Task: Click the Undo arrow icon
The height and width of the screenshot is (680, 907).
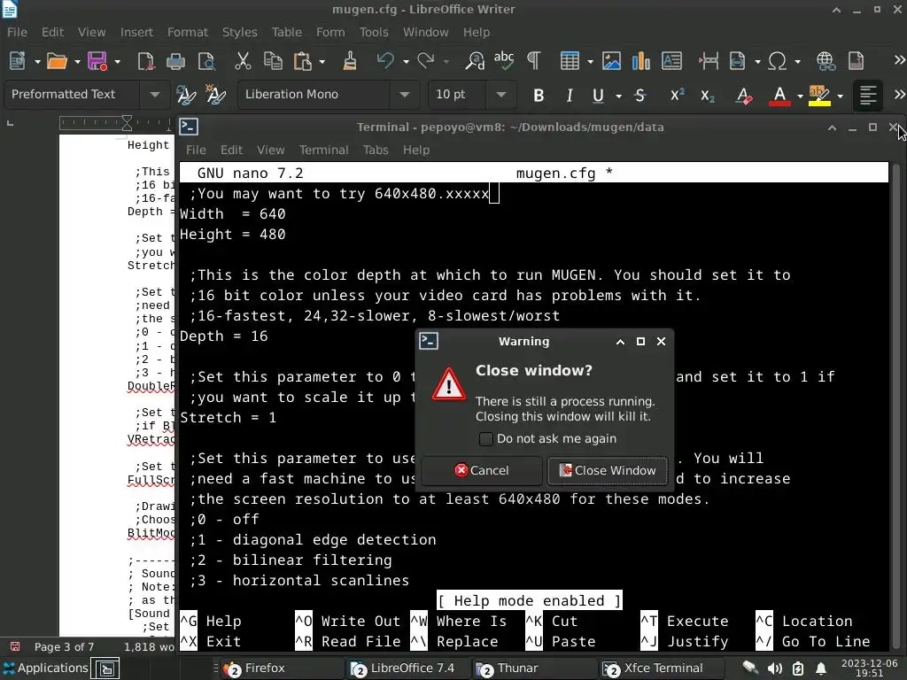Action: pos(385,61)
